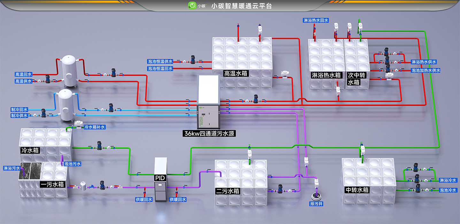
Task: Click the 淋浴热水回水 tag
Action: [x=316, y=20]
